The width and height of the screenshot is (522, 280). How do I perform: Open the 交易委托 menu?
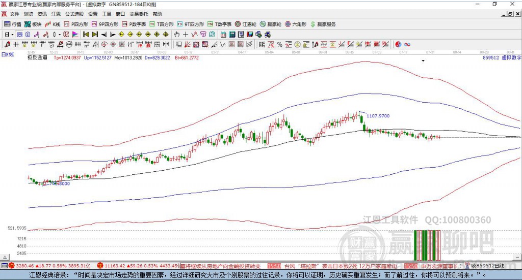[139, 14]
